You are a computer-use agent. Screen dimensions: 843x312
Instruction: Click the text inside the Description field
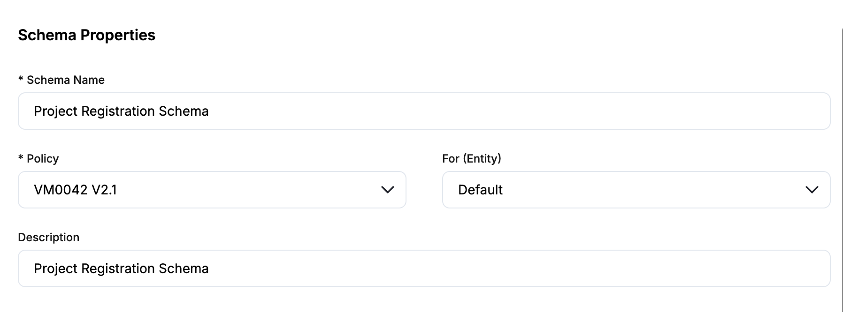(x=121, y=268)
